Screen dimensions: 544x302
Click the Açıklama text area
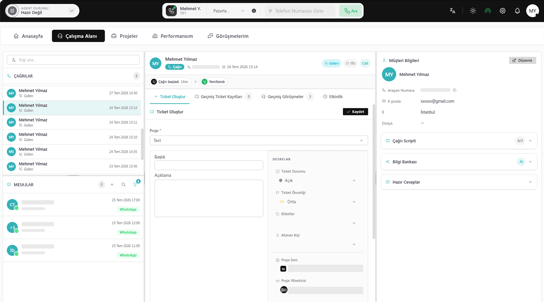(209, 199)
